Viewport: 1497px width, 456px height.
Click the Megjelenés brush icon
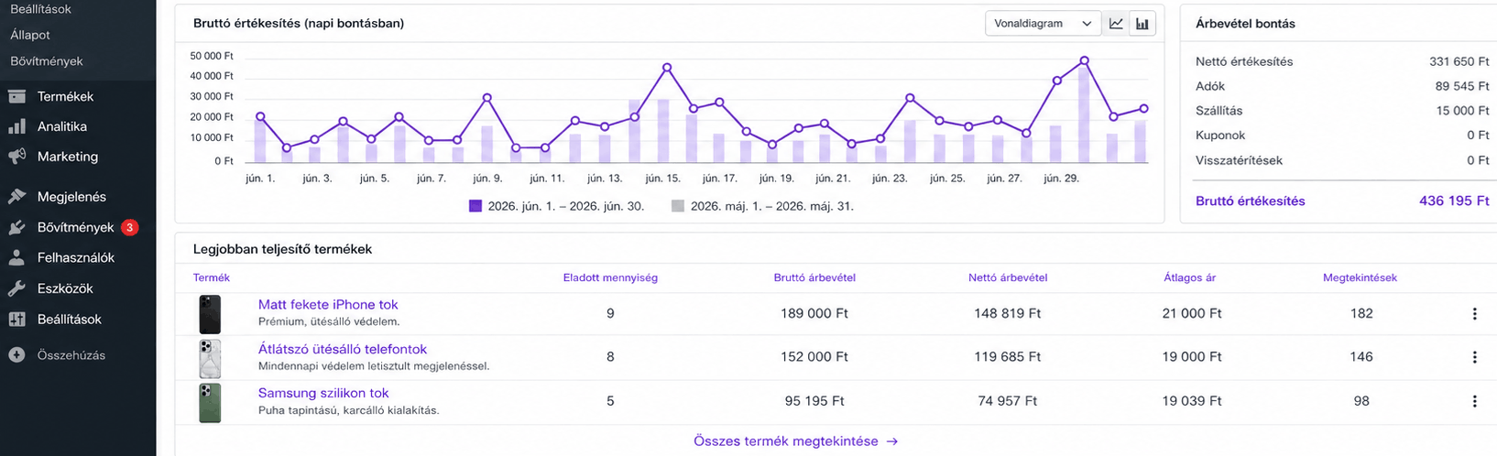pyautogui.click(x=16, y=197)
